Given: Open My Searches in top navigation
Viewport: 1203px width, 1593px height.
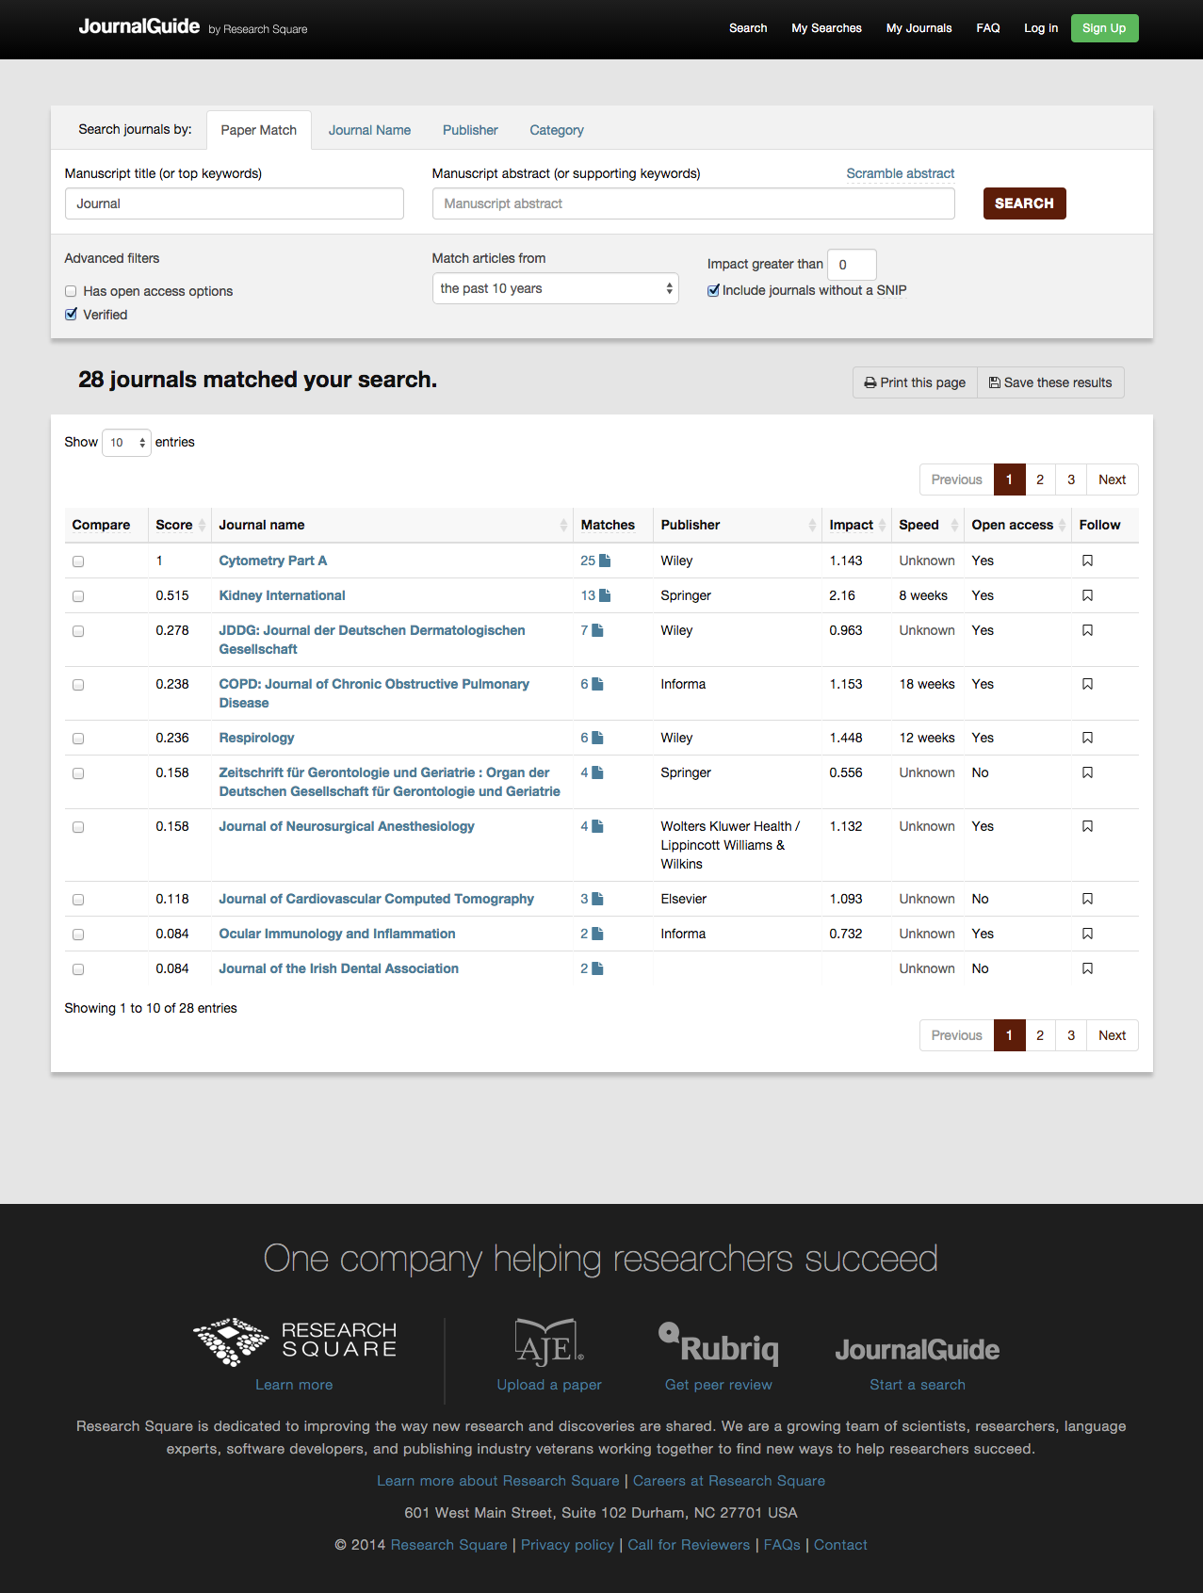Looking at the screenshot, I should tap(826, 28).
